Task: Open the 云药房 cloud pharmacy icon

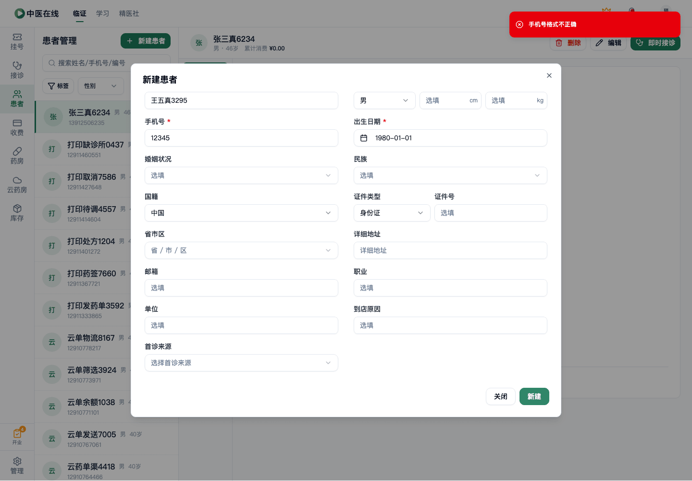Action: tap(17, 185)
